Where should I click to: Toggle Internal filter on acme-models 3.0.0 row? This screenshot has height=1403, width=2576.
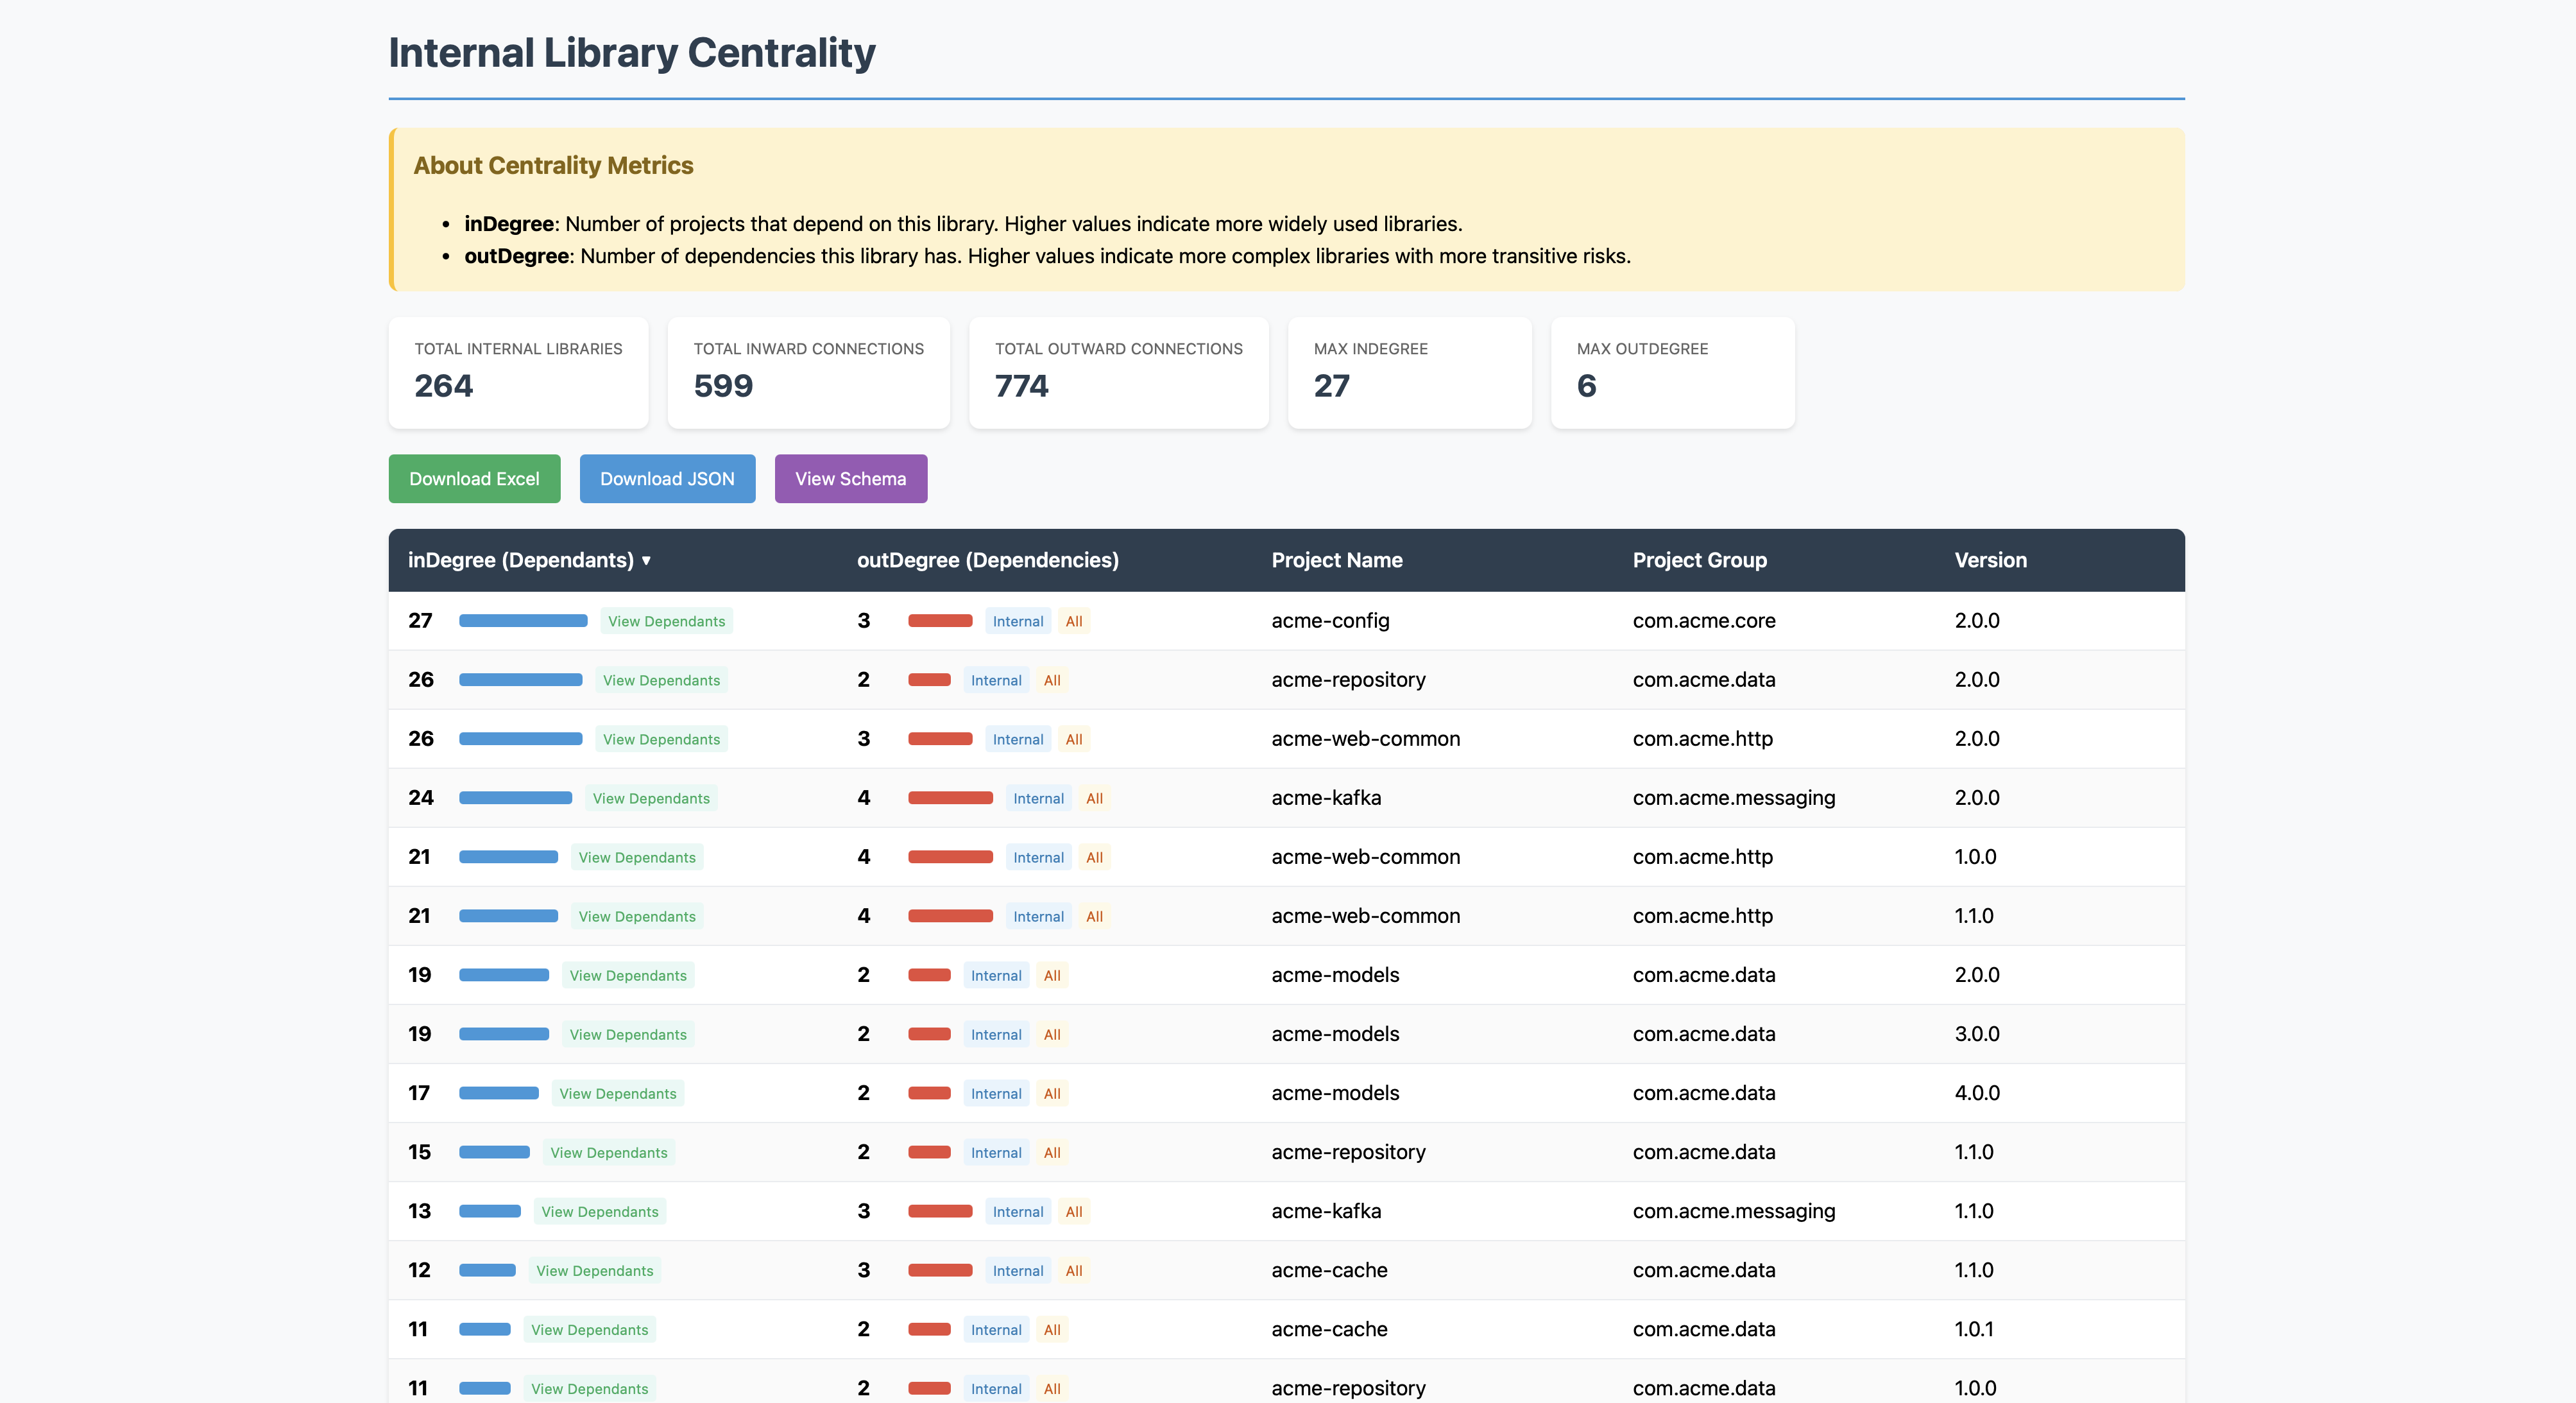995,1034
